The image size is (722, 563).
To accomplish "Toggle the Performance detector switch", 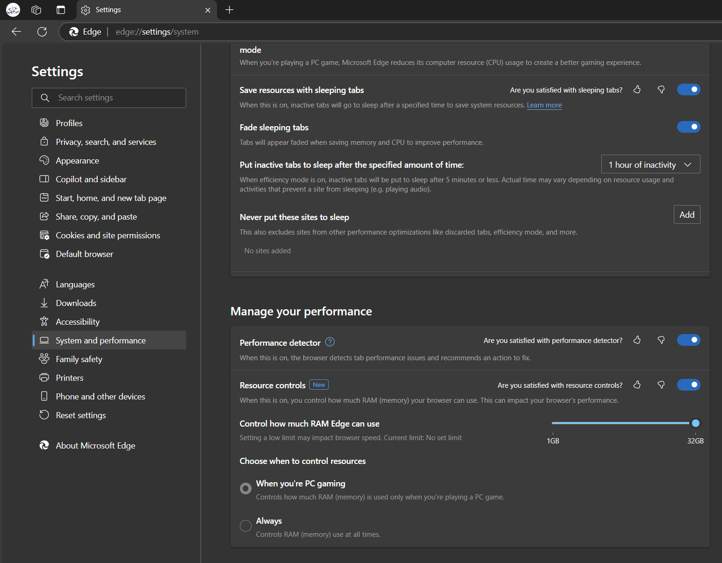I will pos(688,340).
